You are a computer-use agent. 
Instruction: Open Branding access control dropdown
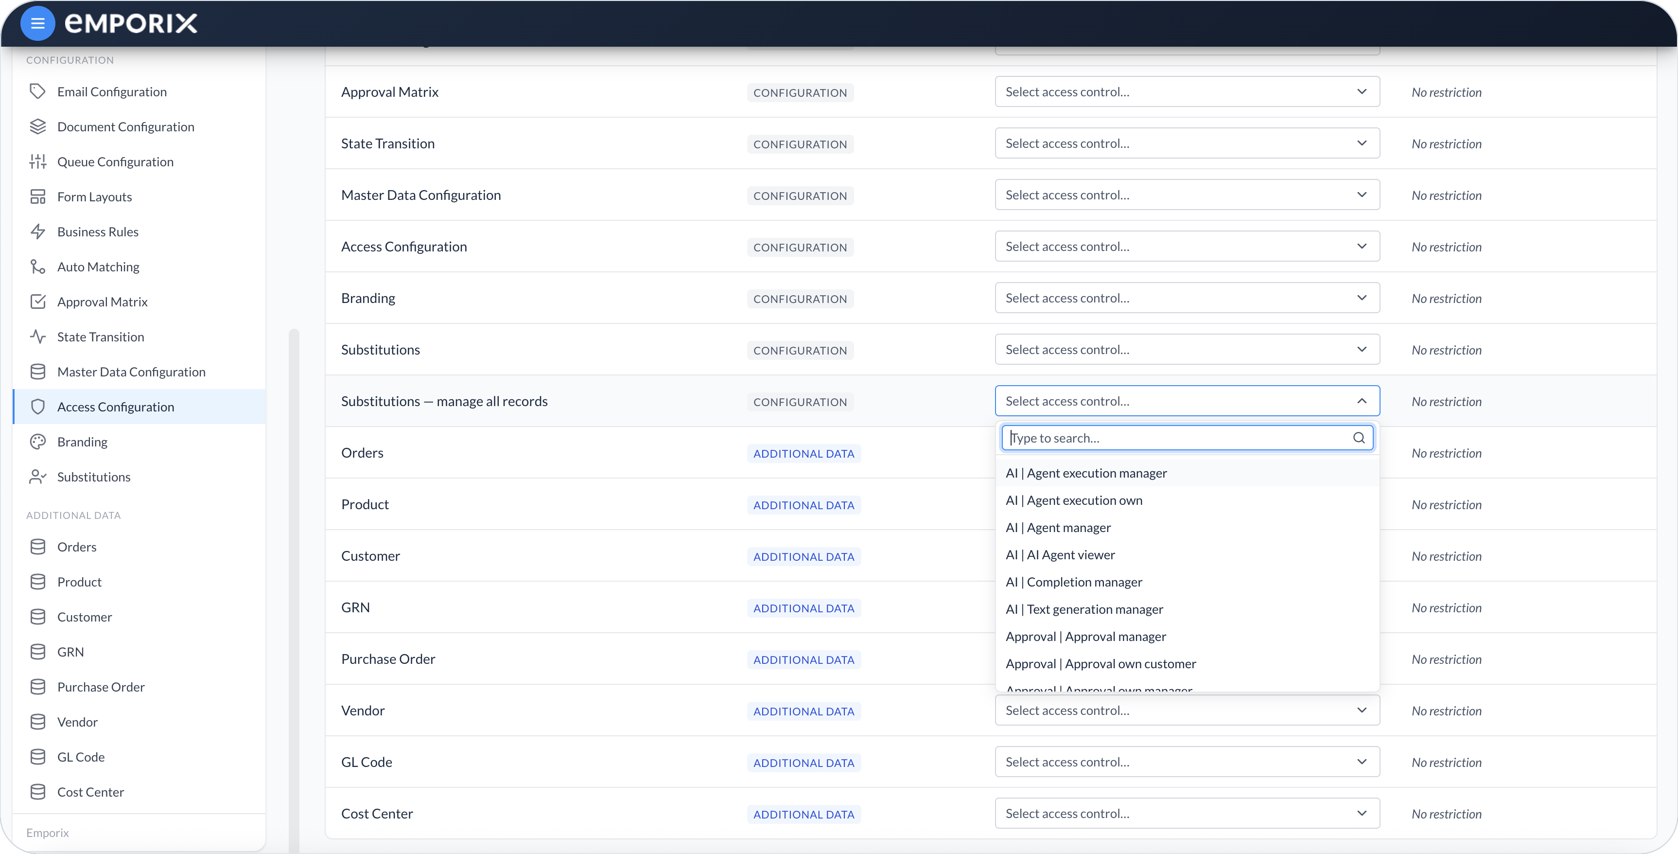click(x=1187, y=297)
